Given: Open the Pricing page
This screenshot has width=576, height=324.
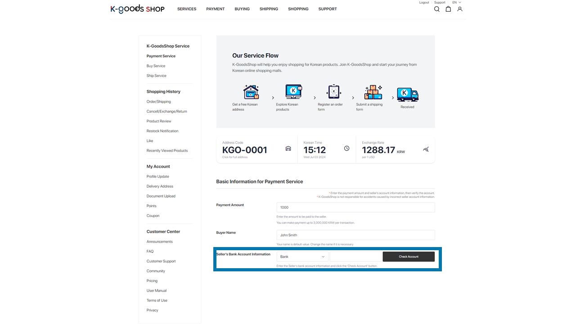Looking at the screenshot, I should point(152,281).
